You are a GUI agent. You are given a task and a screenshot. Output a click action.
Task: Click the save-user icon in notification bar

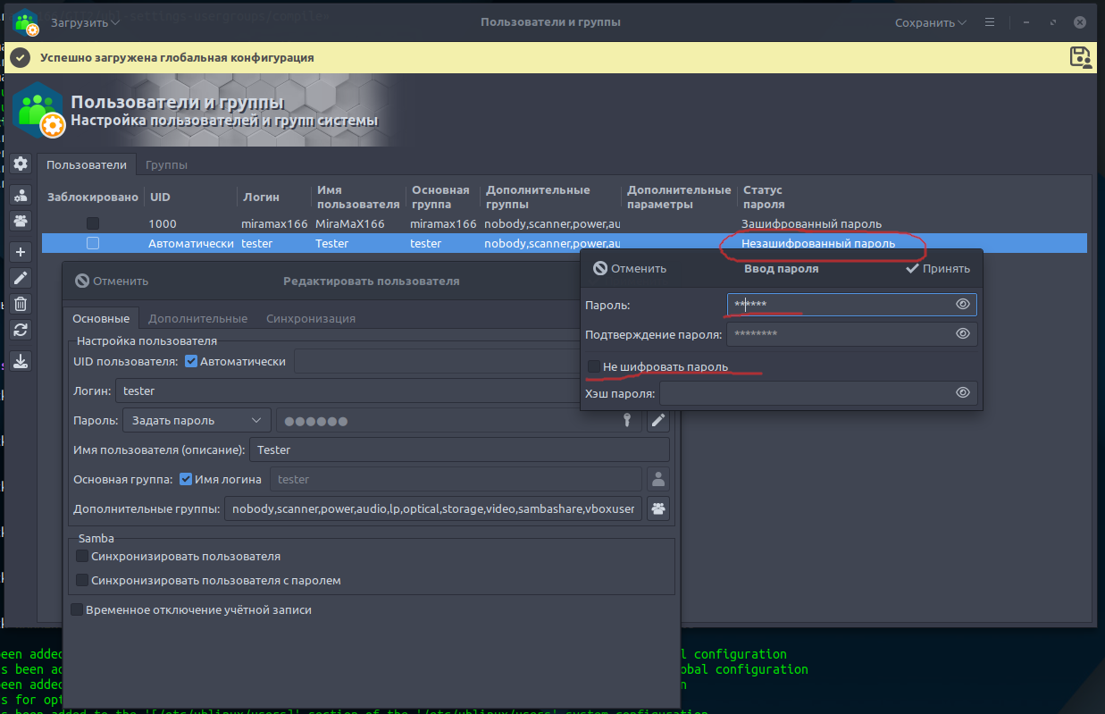coord(1081,57)
